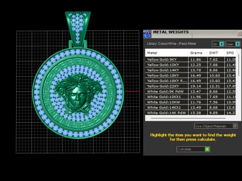
Task: Click the SPG column header
Action: click(230, 53)
